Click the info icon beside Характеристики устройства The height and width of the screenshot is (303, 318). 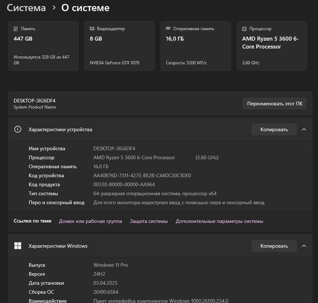click(18, 129)
